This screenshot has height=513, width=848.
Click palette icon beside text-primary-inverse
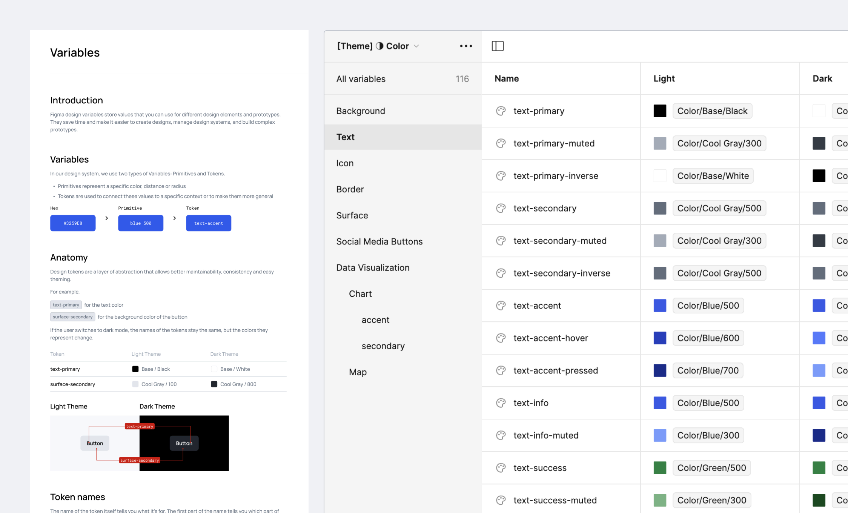[501, 176]
